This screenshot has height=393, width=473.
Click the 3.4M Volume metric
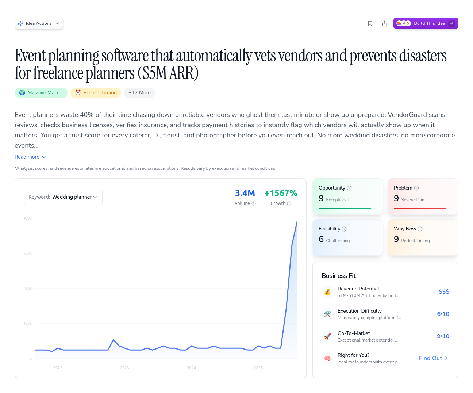point(245,193)
